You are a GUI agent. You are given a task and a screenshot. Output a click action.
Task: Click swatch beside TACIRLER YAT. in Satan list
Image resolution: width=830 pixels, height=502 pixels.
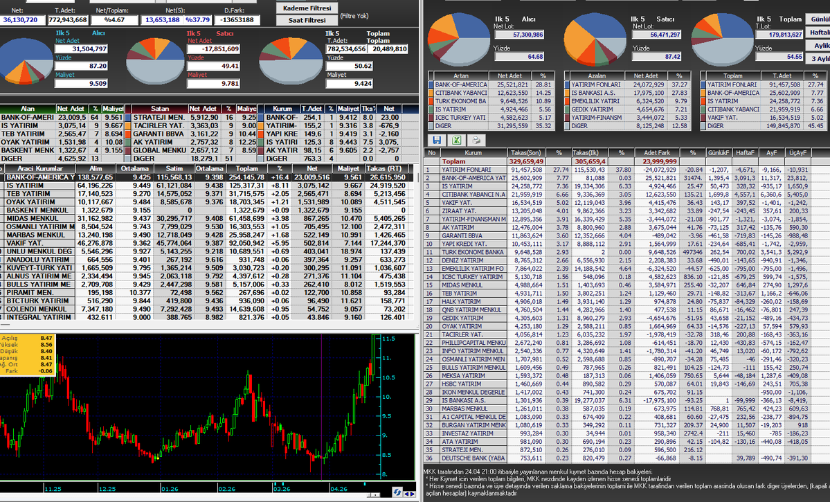coord(127,125)
